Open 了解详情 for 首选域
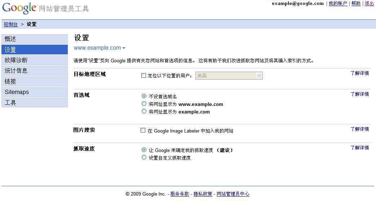The image size is (376, 201). click(360, 94)
